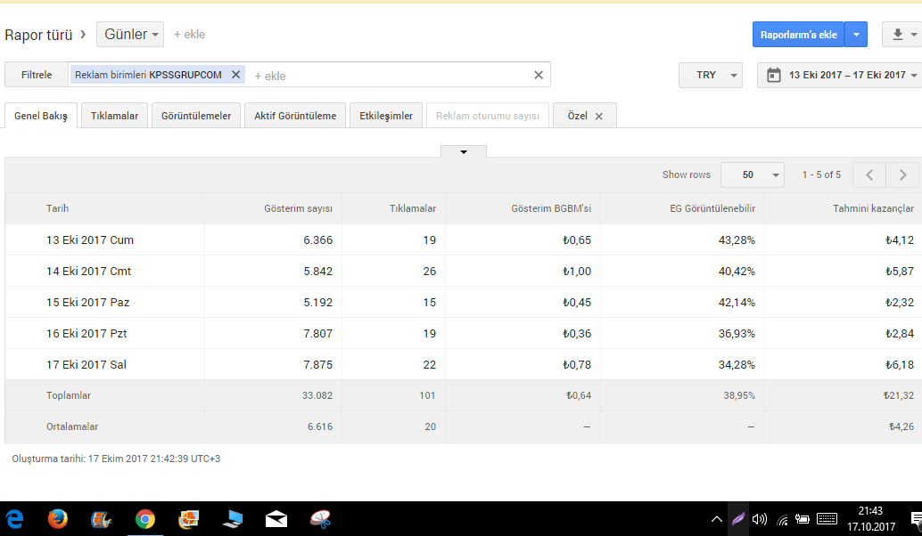The width and height of the screenshot is (922, 536).
Task: Switch to Genel Bakış tab
Action: point(41,116)
